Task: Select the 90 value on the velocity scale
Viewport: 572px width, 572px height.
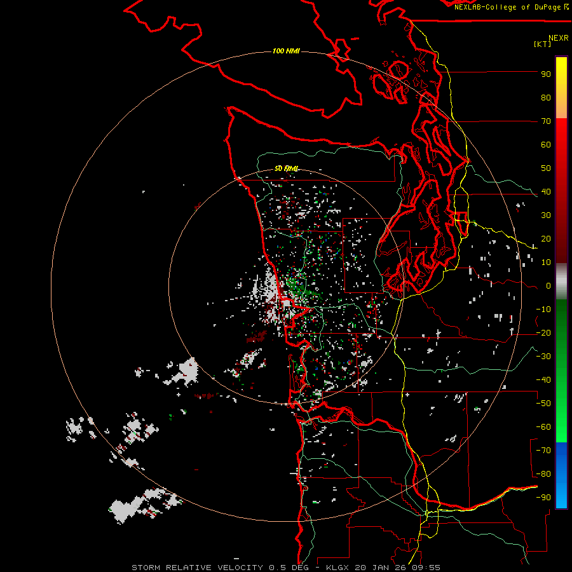Action: 546,74
